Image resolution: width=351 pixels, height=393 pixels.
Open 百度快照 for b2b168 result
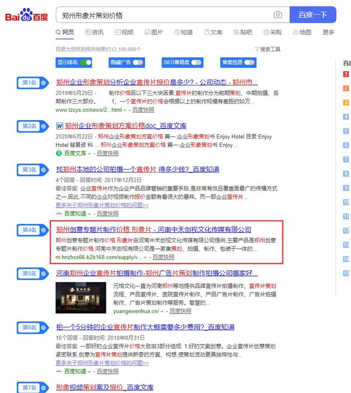coord(163,258)
